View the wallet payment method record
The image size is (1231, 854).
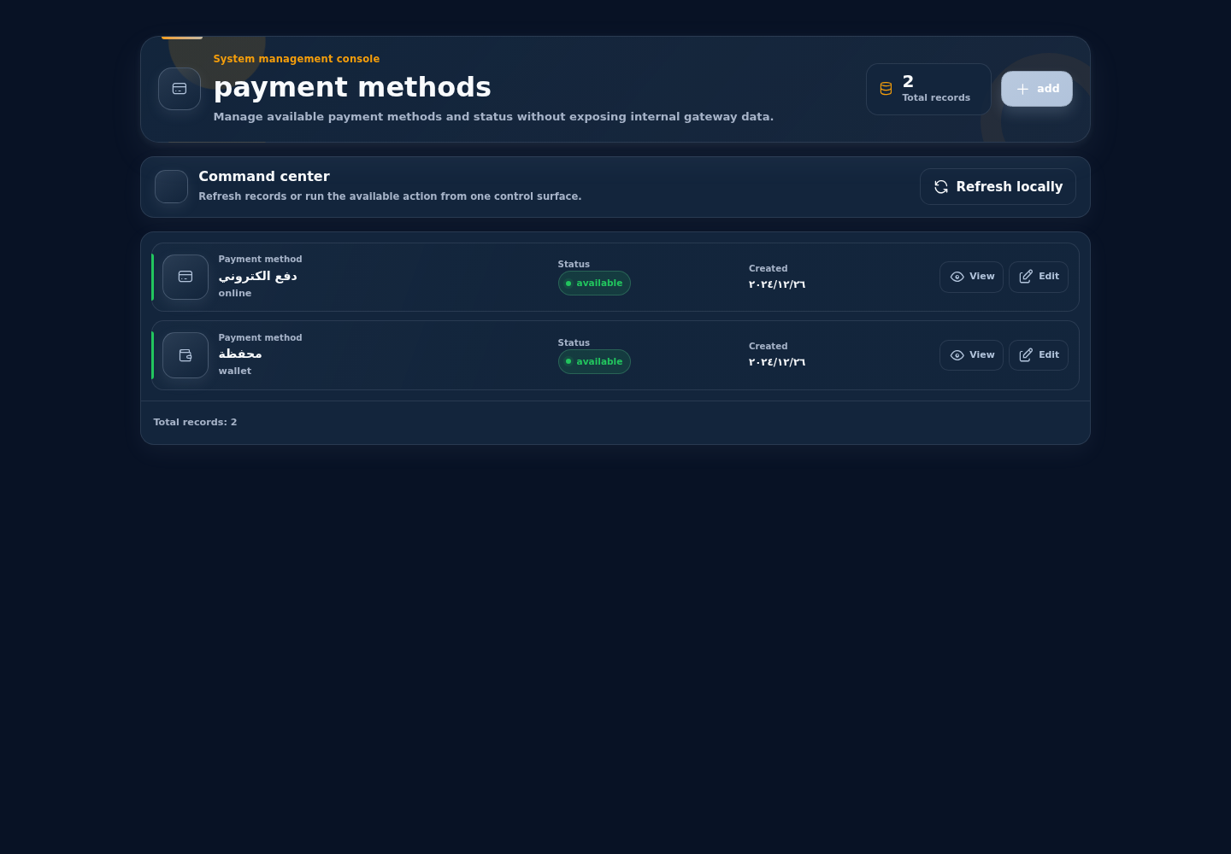click(971, 355)
